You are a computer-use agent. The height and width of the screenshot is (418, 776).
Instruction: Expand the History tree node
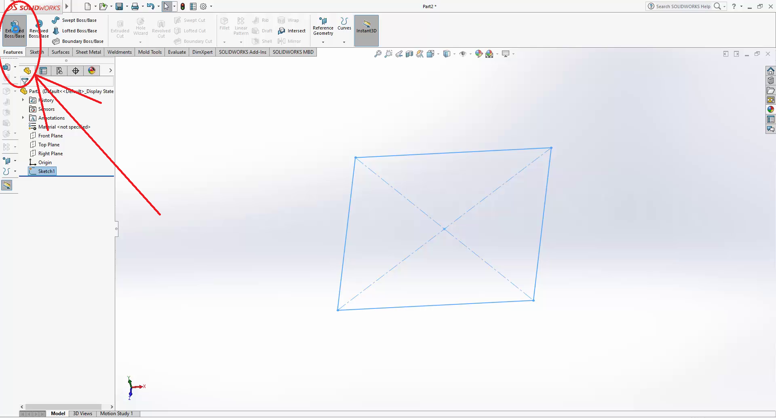click(23, 100)
